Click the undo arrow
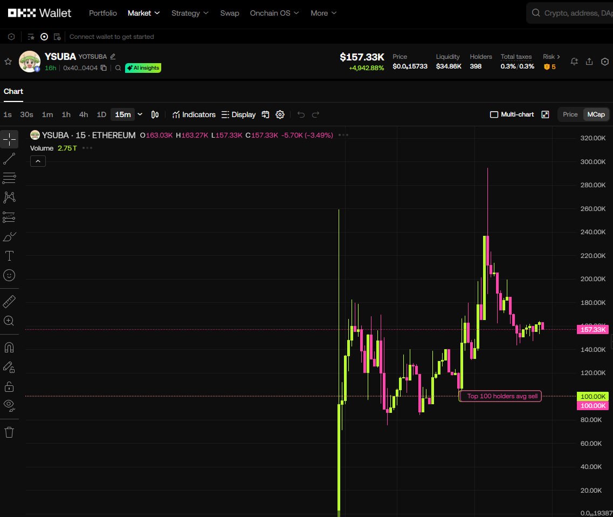Viewport: 613px width, 517px height. [x=301, y=114]
